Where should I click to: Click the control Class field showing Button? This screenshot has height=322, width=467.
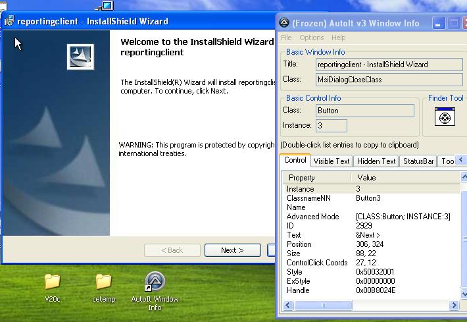[365, 111]
